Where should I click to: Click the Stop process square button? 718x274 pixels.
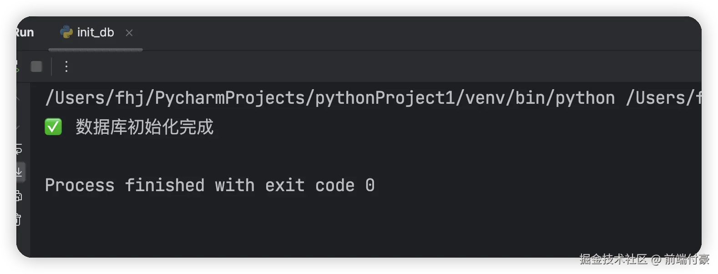(36, 66)
